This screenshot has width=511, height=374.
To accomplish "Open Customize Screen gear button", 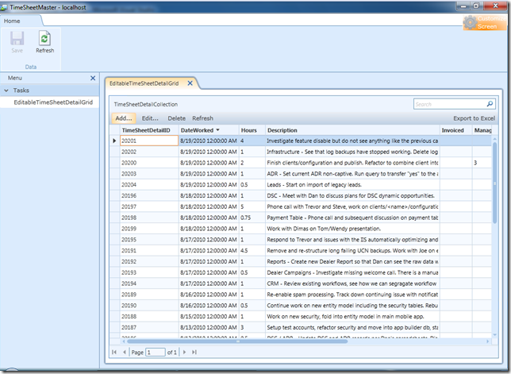I will point(485,22).
